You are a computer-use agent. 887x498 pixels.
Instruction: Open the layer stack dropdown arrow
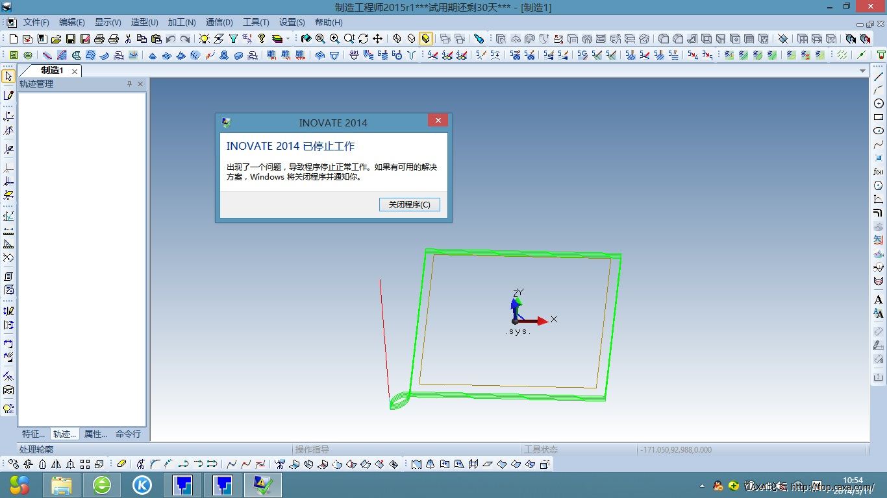(x=288, y=39)
